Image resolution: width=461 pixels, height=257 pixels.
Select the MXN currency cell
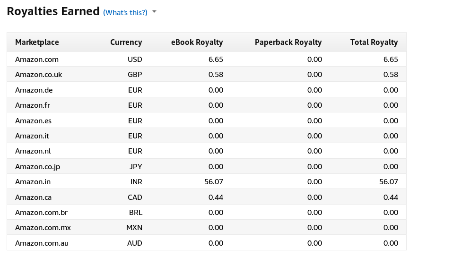pos(134,228)
